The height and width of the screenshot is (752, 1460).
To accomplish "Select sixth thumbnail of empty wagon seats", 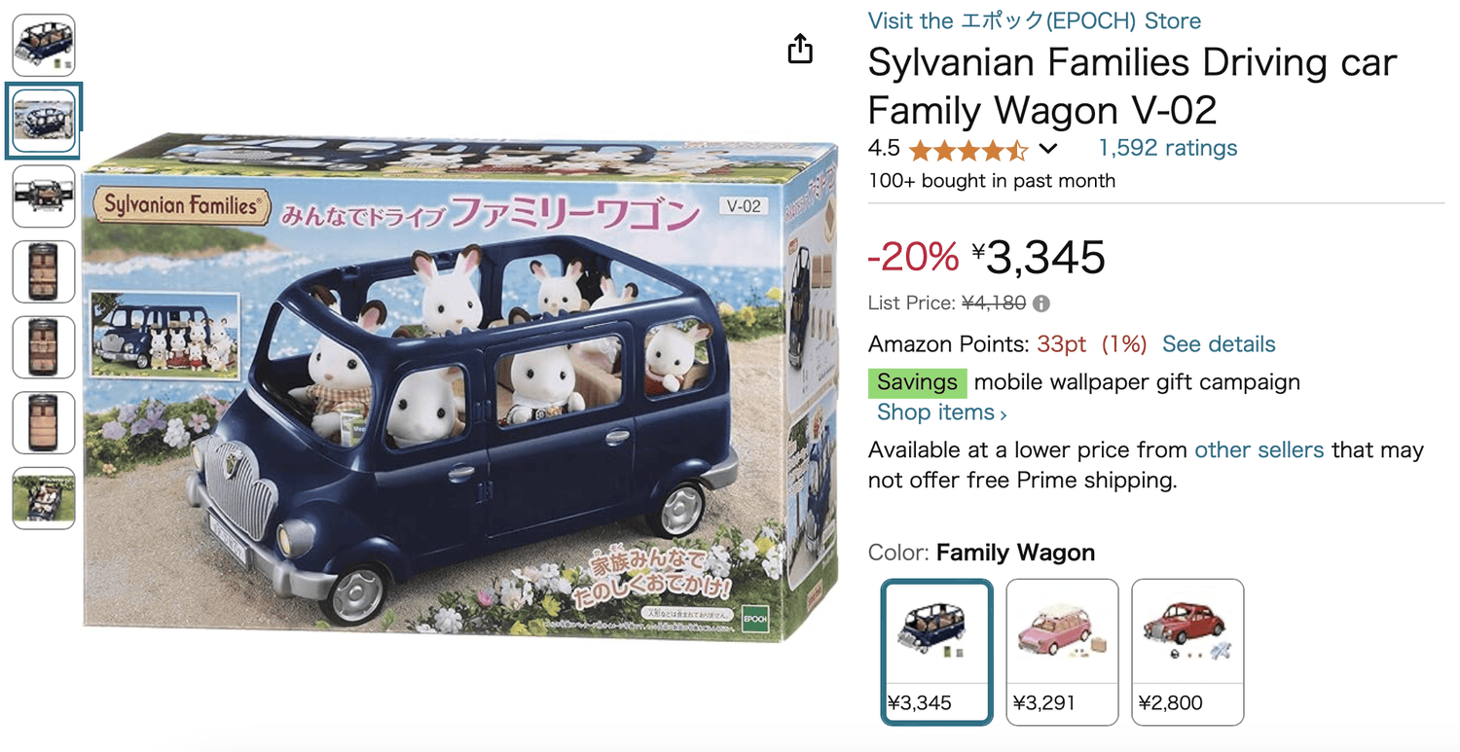I will 44,423.
